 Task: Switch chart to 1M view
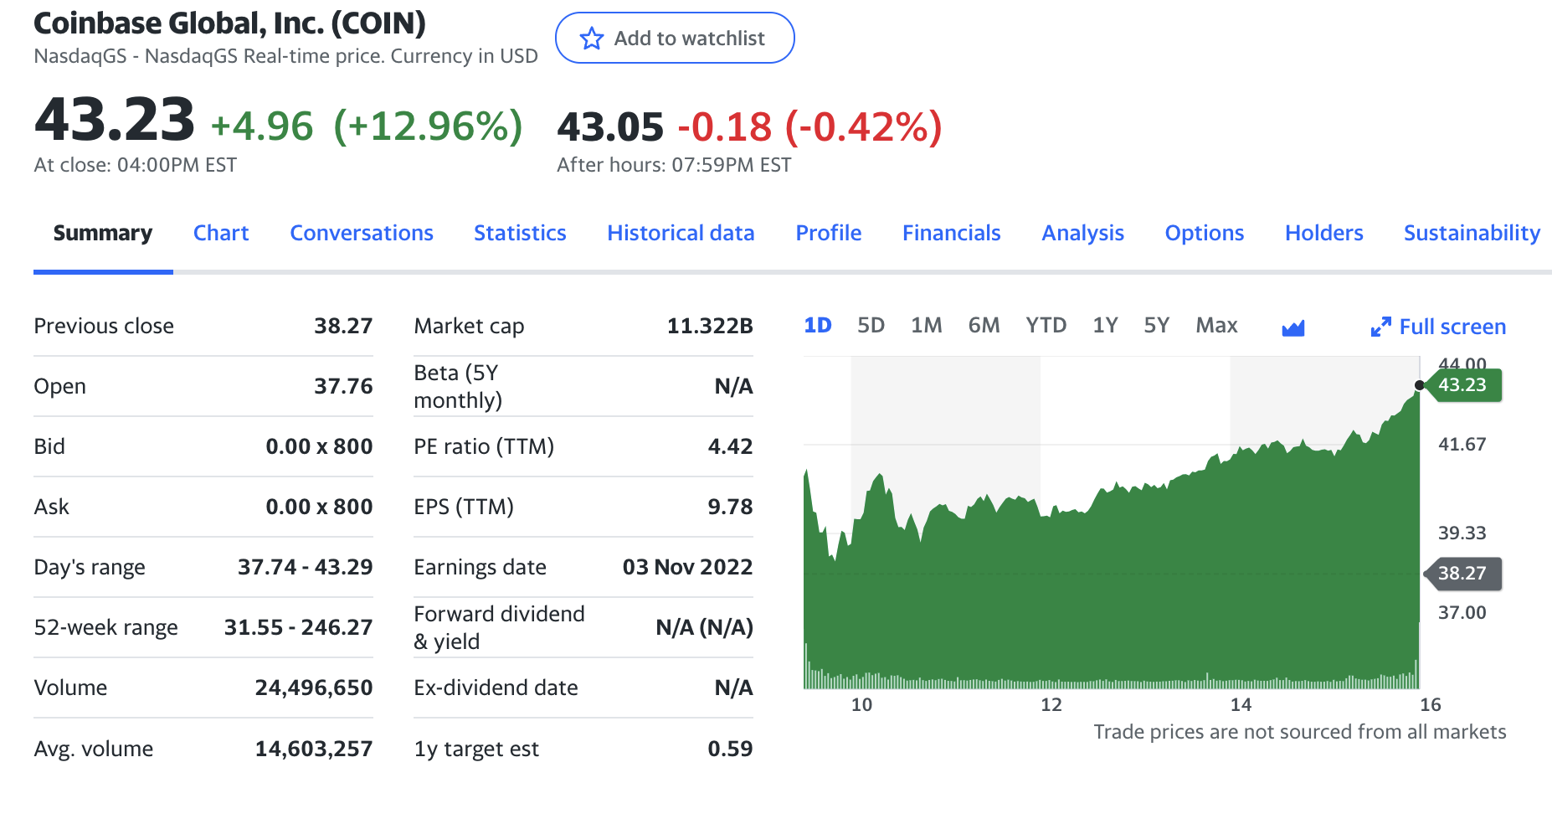[x=927, y=325]
